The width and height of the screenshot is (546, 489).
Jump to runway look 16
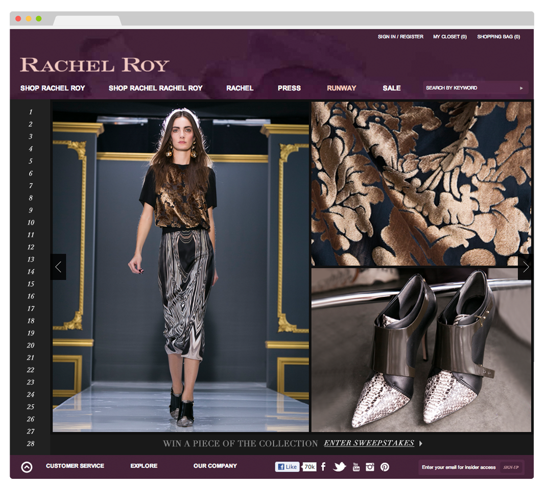[31, 296]
